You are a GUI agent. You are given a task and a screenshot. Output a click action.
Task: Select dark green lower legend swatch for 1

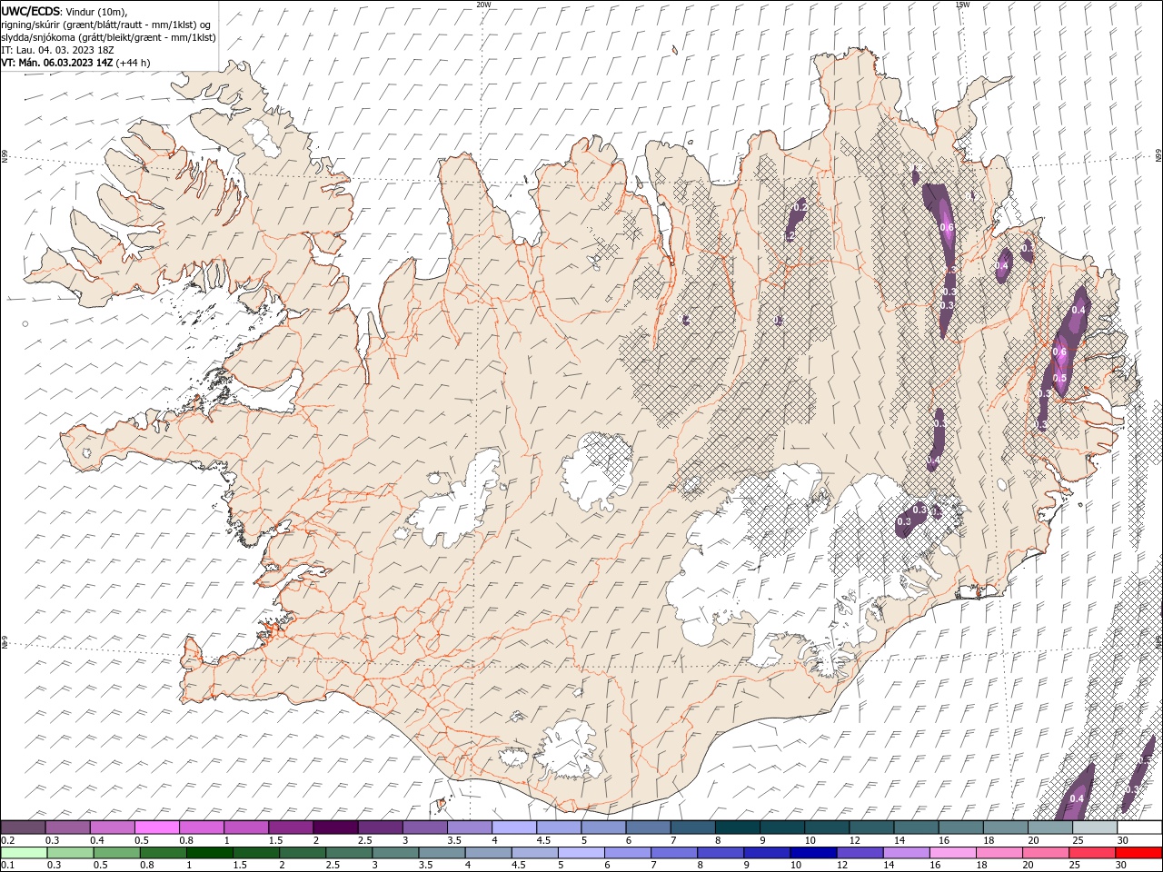click(209, 853)
